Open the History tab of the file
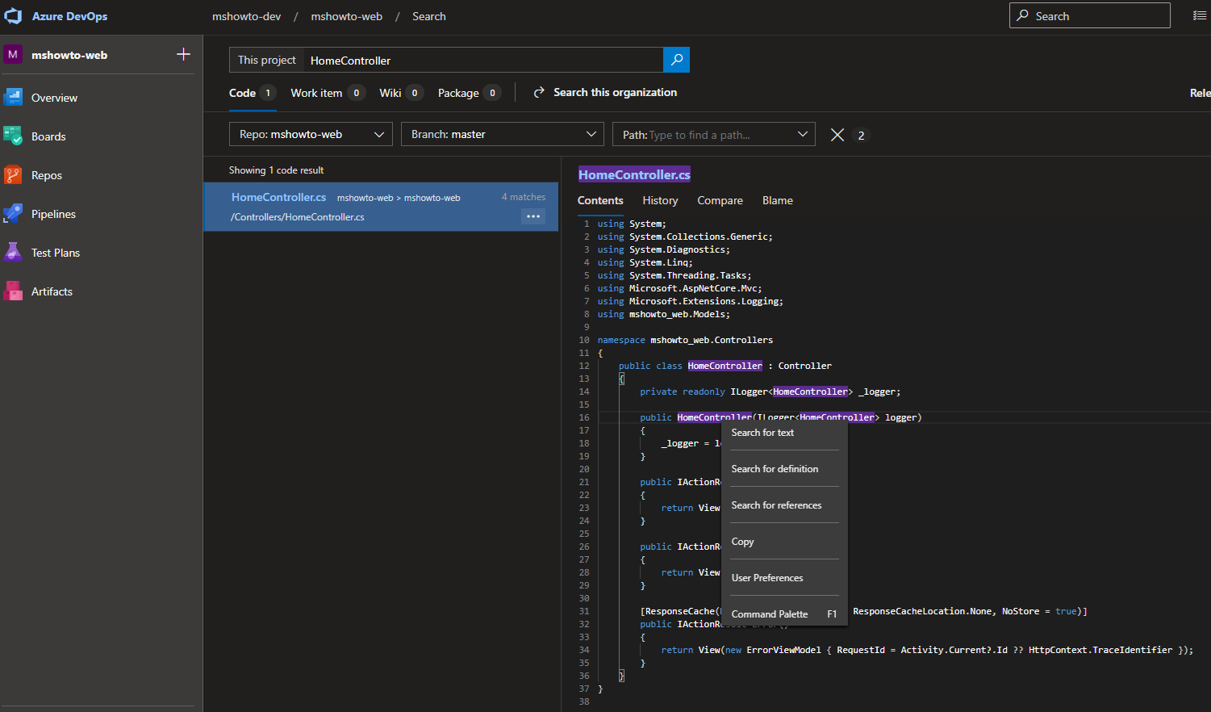This screenshot has height=712, width=1211. point(660,200)
